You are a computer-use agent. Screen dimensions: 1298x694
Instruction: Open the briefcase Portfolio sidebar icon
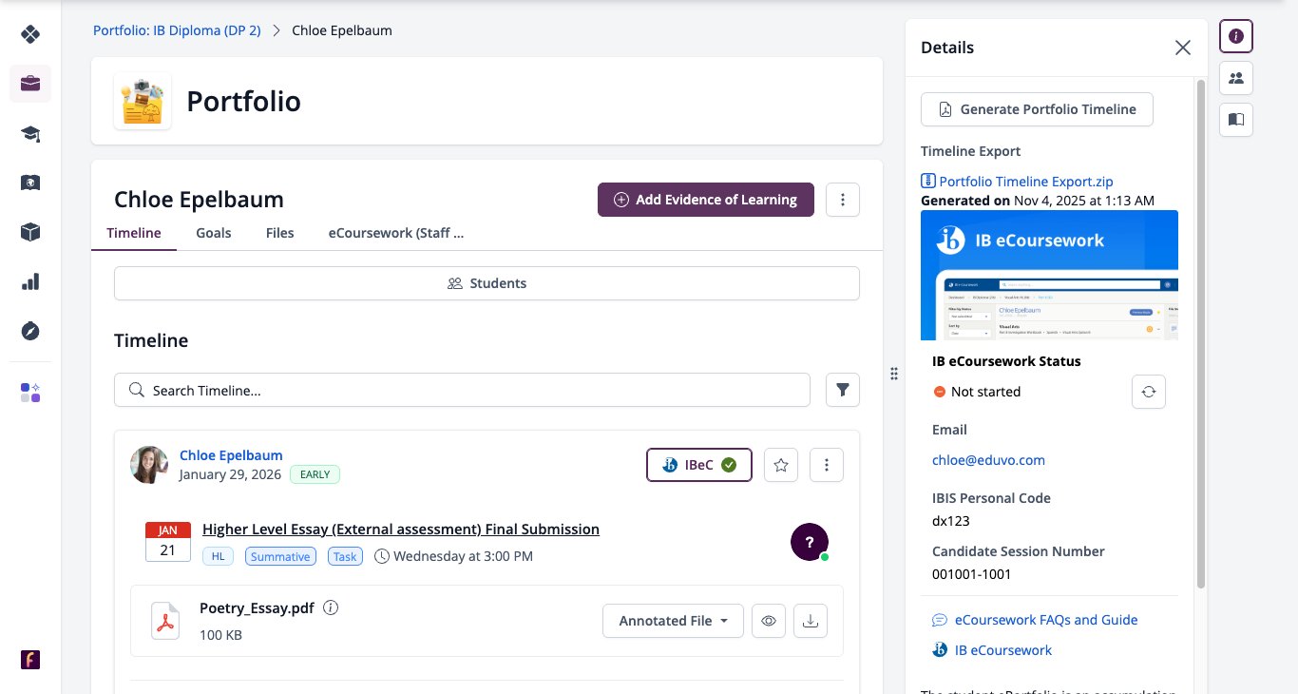pyautogui.click(x=30, y=84)
